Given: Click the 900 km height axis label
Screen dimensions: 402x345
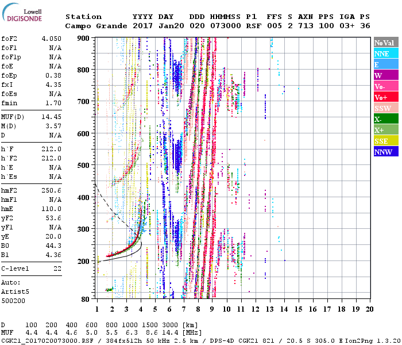Looking at the screenshot, I should pyautogui.click(x=83, y=39).
